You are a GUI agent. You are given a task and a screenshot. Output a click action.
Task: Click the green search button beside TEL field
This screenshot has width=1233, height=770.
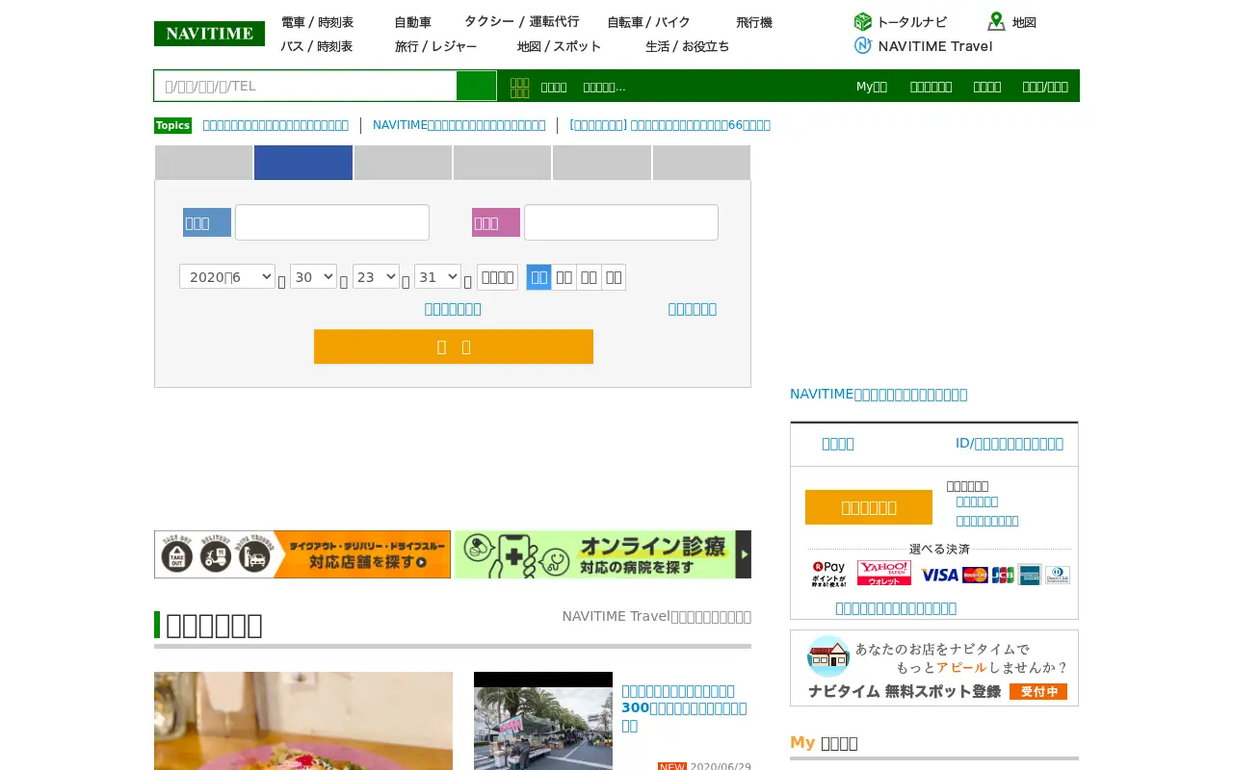[x=476, y=86]
